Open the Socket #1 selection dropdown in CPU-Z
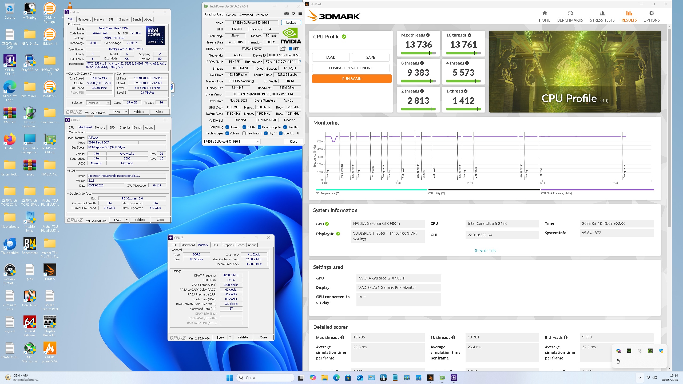The width and height of the screenshot is (683, 384). (x=98, y=103)
